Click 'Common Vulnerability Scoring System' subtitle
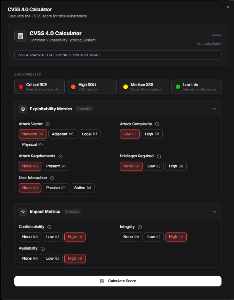The width and height of the screenshot is (234, 300). tap(63, 40)
